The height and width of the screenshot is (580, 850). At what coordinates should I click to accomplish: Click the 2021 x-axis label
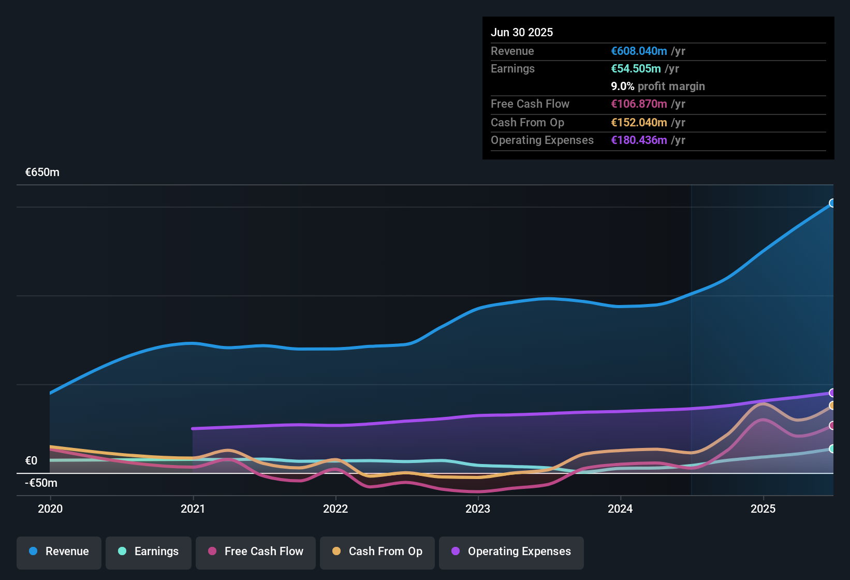193,509
